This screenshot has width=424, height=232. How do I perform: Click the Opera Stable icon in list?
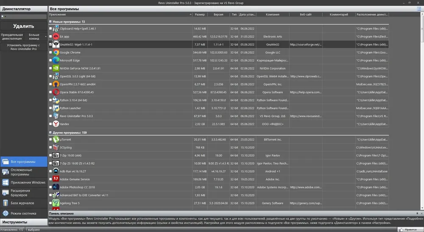(x=56, y=92)
